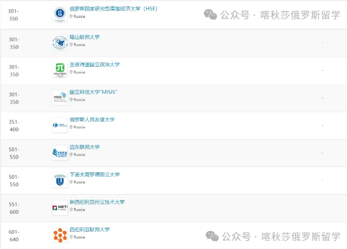
Task: Select the 301-350 rank beside MISIS
Action: (x=14, y=98)
